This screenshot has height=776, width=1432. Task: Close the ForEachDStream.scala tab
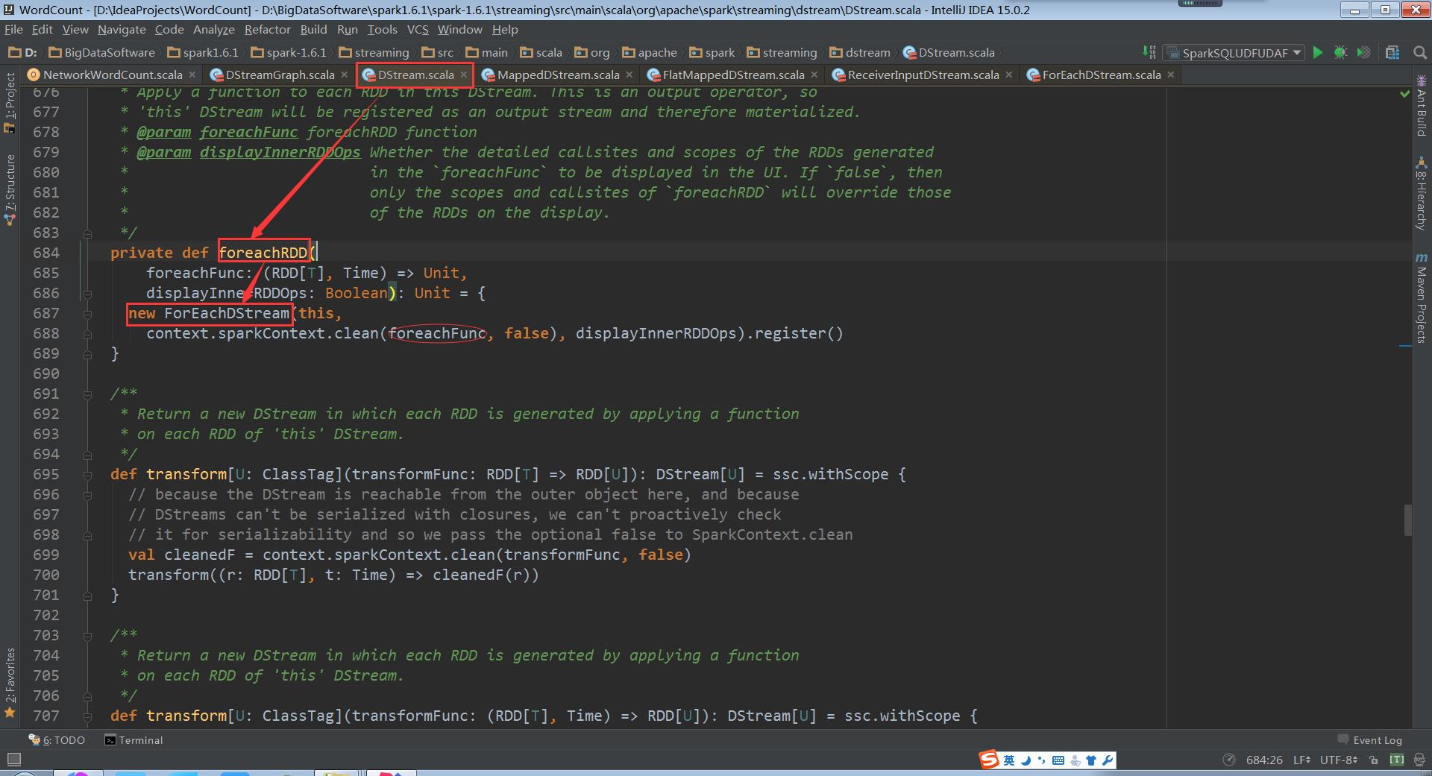pos(1171,75)
